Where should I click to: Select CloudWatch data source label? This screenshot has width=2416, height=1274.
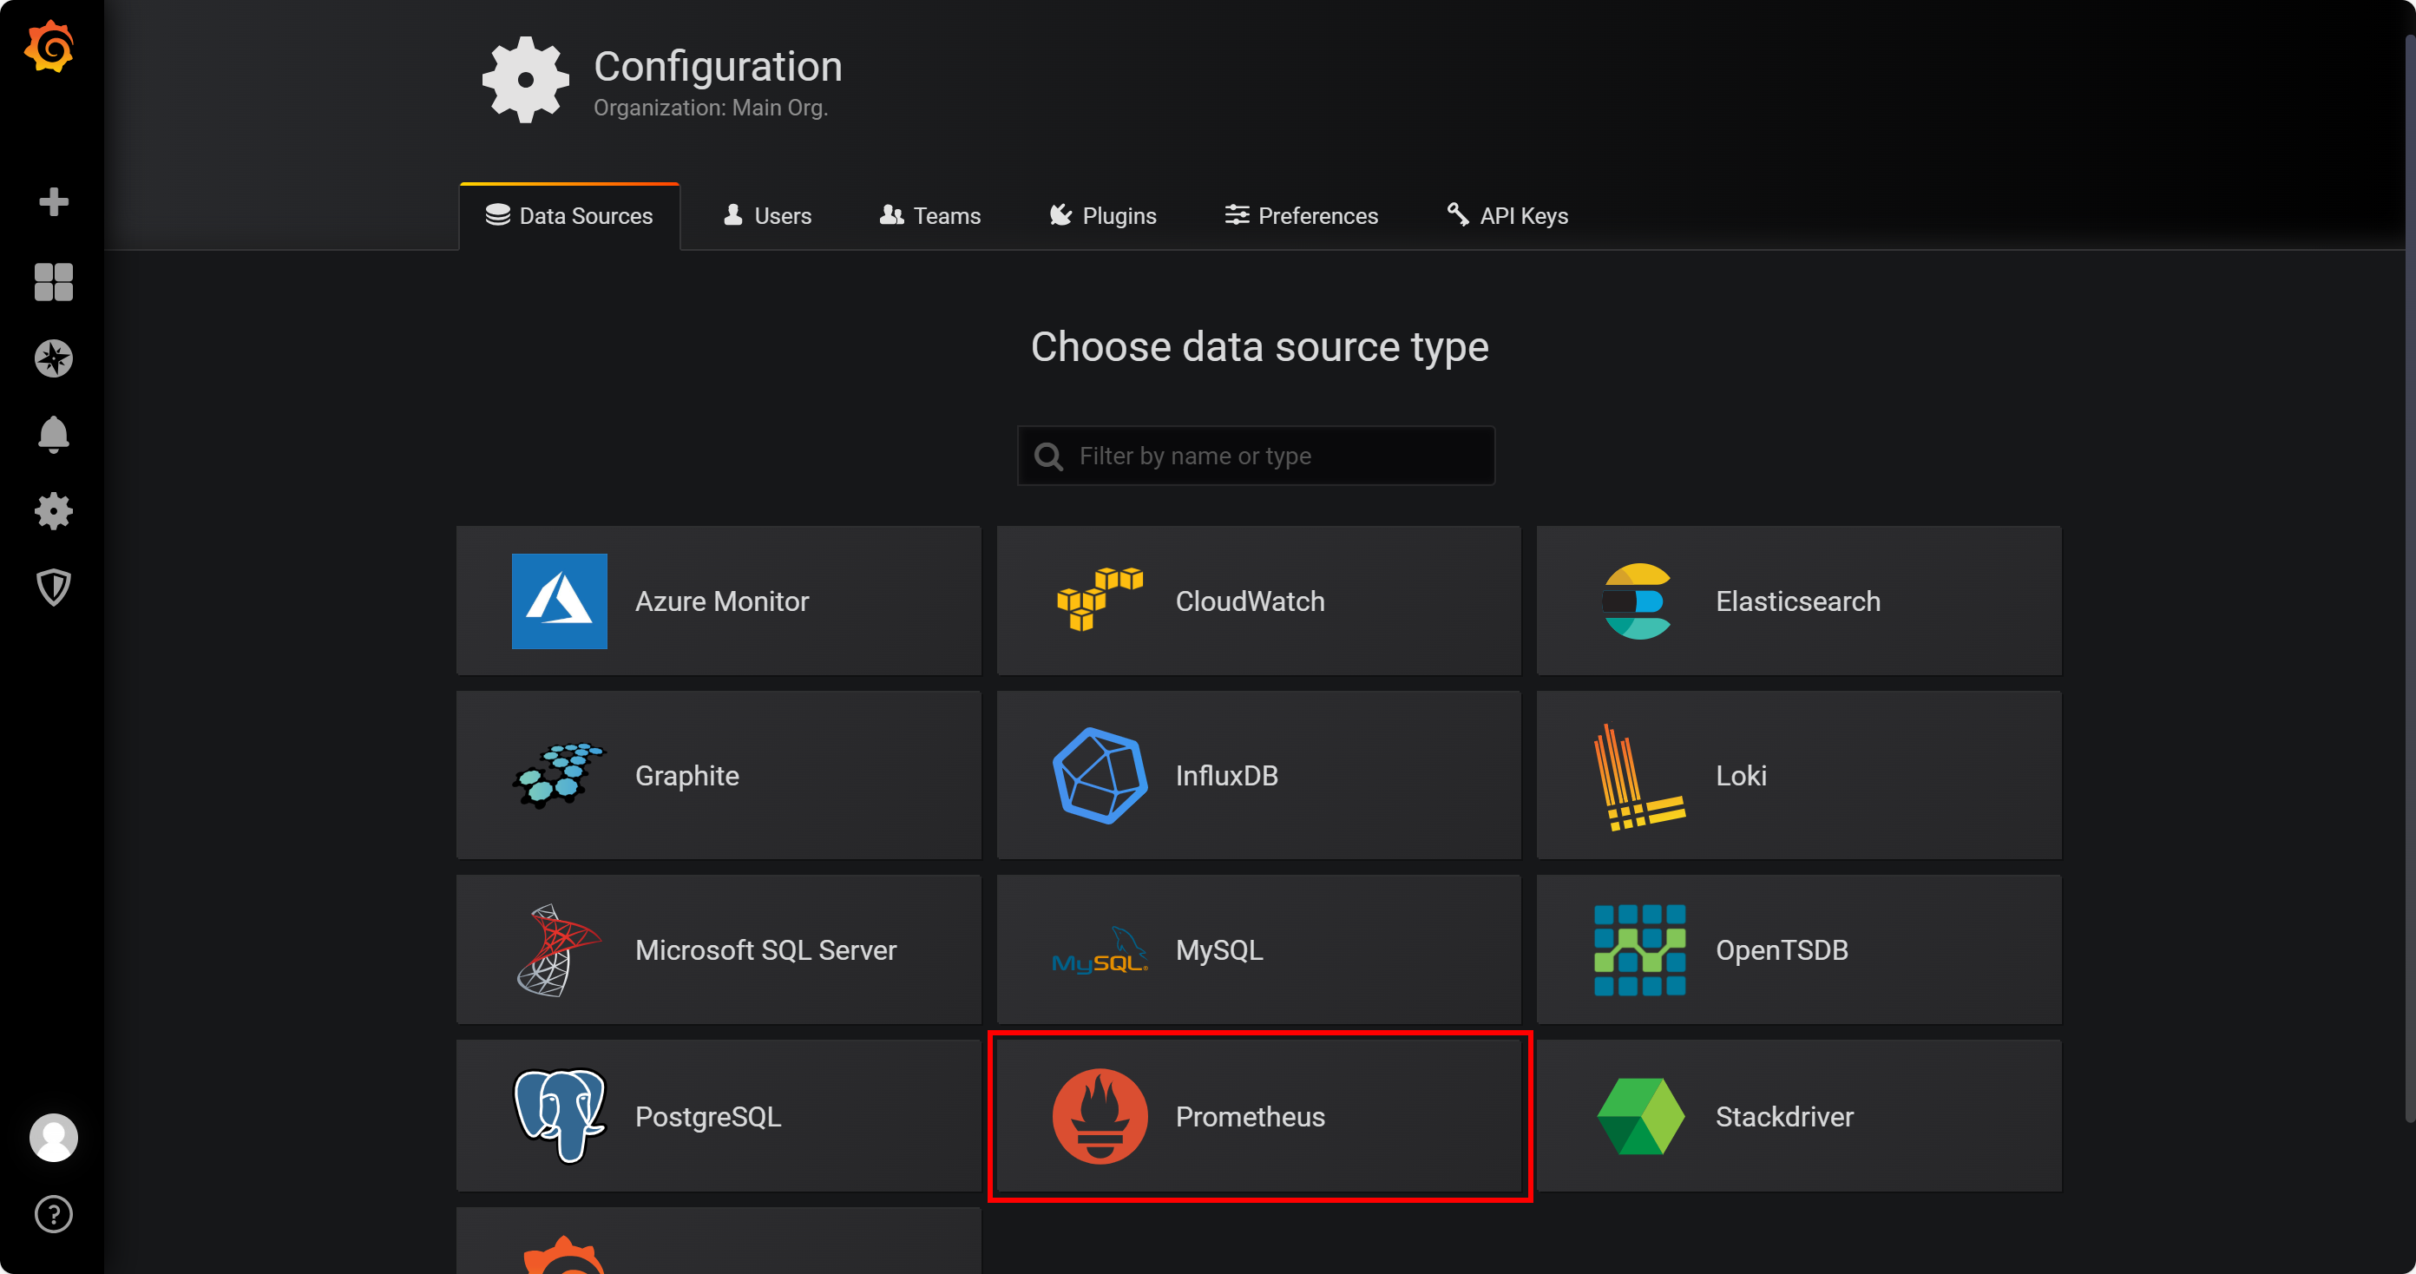pyautogui.click(x=1251, y=601)
